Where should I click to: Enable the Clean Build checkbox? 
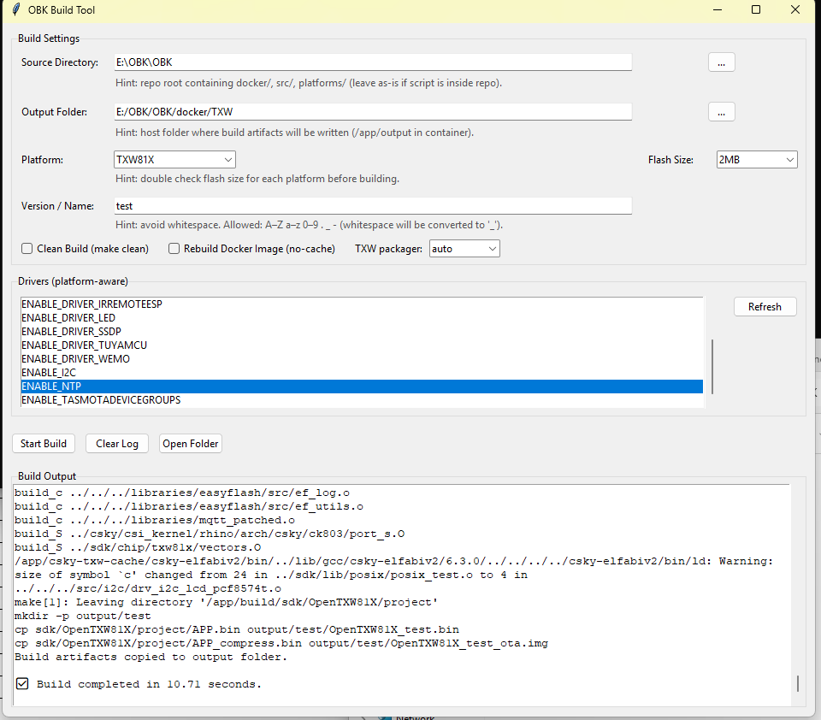27,249
